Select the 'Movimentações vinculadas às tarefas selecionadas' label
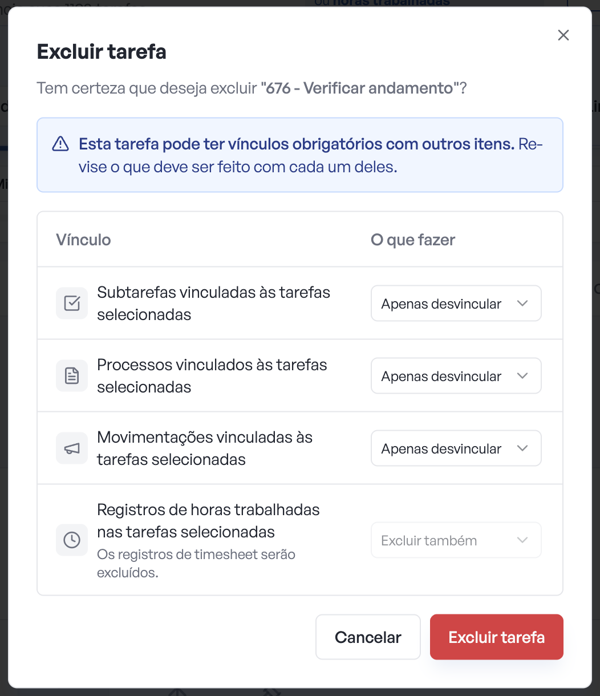This screenshot has height=696, width=600. [x=205, y=448]
